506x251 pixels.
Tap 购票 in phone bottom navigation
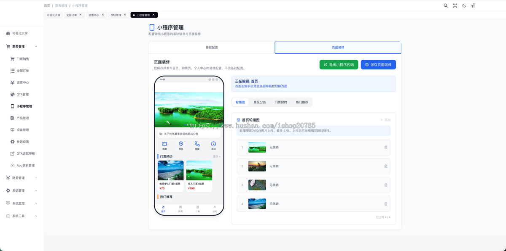pyautogui.click(x=180, y=209)
